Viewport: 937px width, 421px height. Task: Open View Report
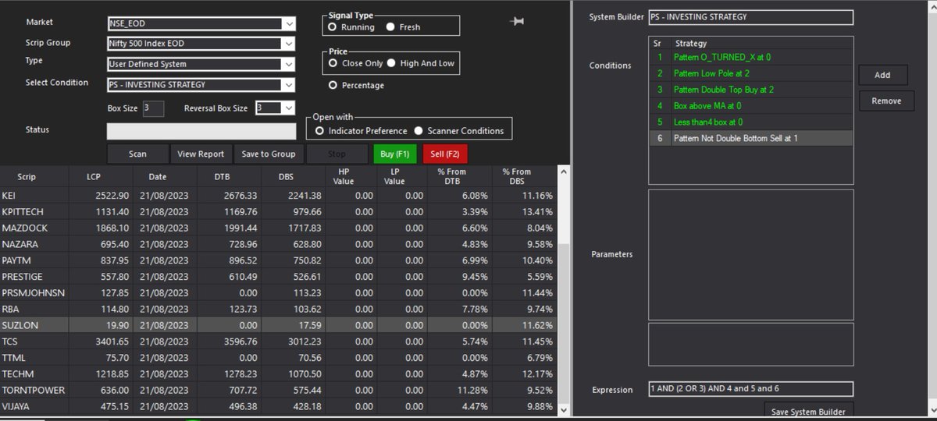coord(201,154)
